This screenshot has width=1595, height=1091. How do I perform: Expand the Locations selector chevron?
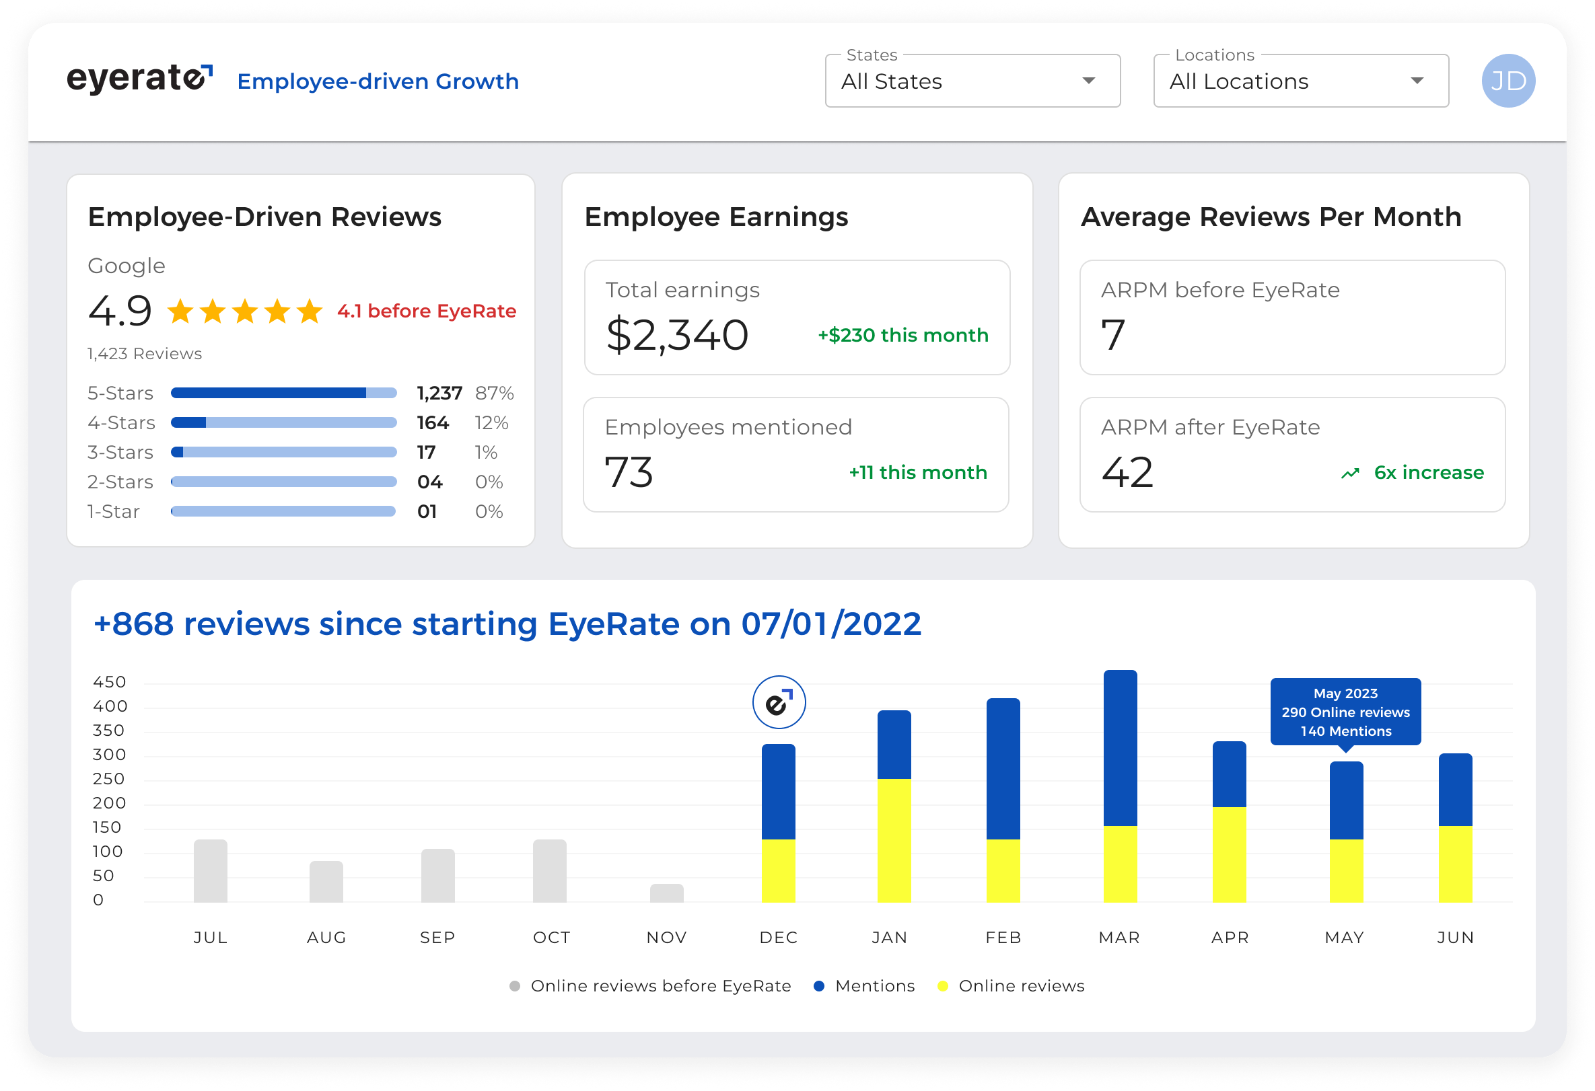tap(1418, 81)
